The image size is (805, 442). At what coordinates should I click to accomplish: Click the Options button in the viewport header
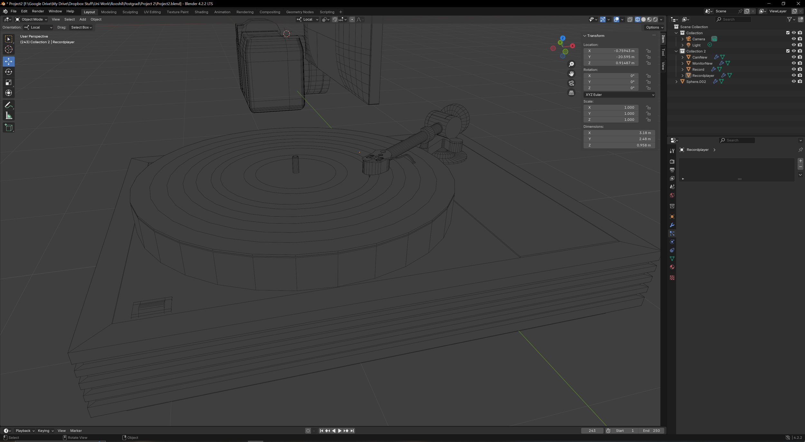point(654,27)
